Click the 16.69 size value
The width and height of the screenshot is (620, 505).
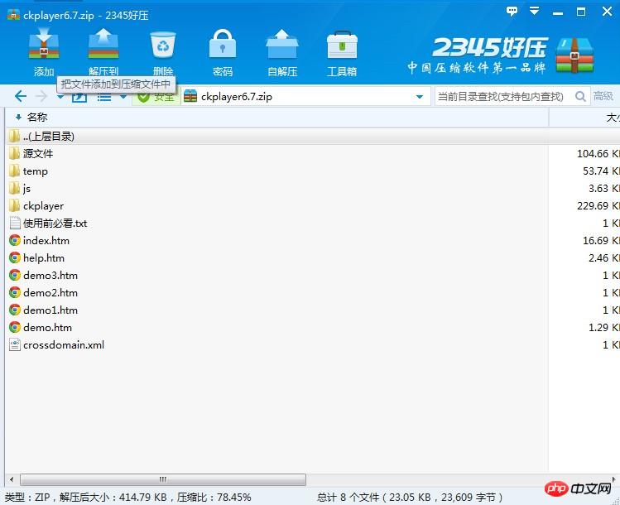click(595, 241)
